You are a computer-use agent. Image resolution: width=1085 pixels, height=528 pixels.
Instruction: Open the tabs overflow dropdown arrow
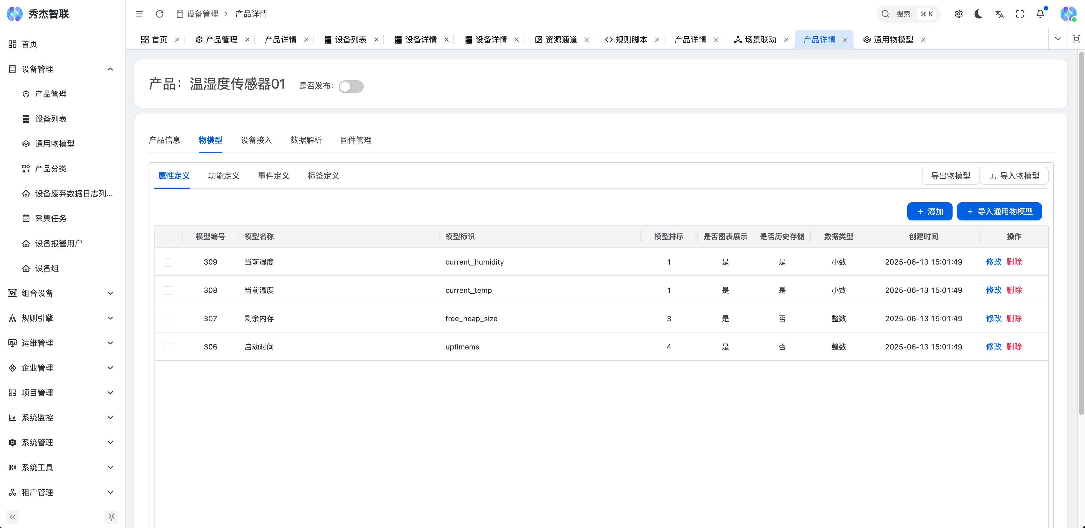click(x=1057, y=39)
